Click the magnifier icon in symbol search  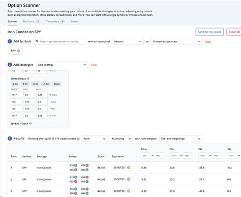coord(37,41)
